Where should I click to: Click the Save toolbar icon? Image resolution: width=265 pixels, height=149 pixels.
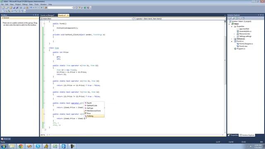coord(14,7)
